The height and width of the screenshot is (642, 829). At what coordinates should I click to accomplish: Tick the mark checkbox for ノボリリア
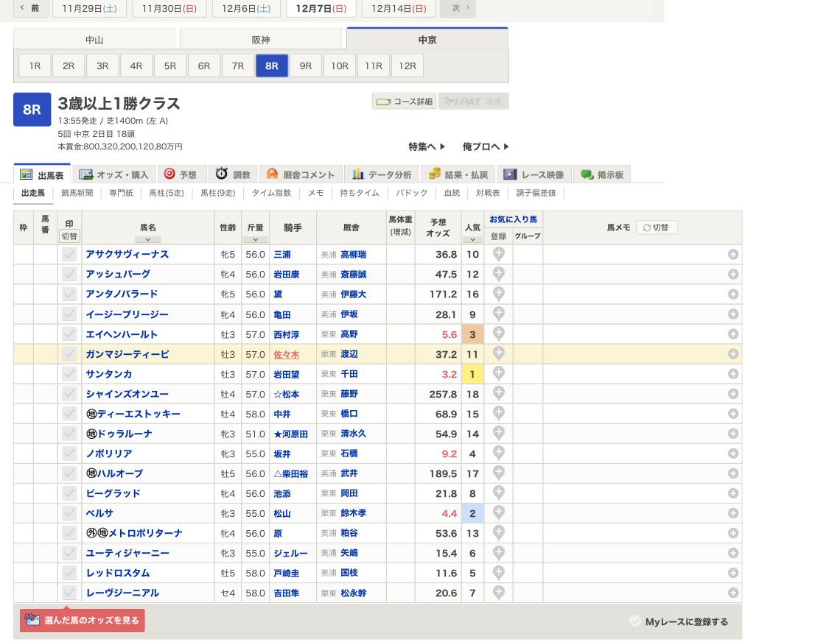(69, 454)
